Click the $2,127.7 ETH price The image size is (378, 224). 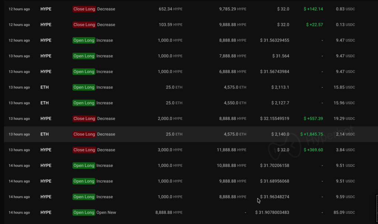(280, 103)
